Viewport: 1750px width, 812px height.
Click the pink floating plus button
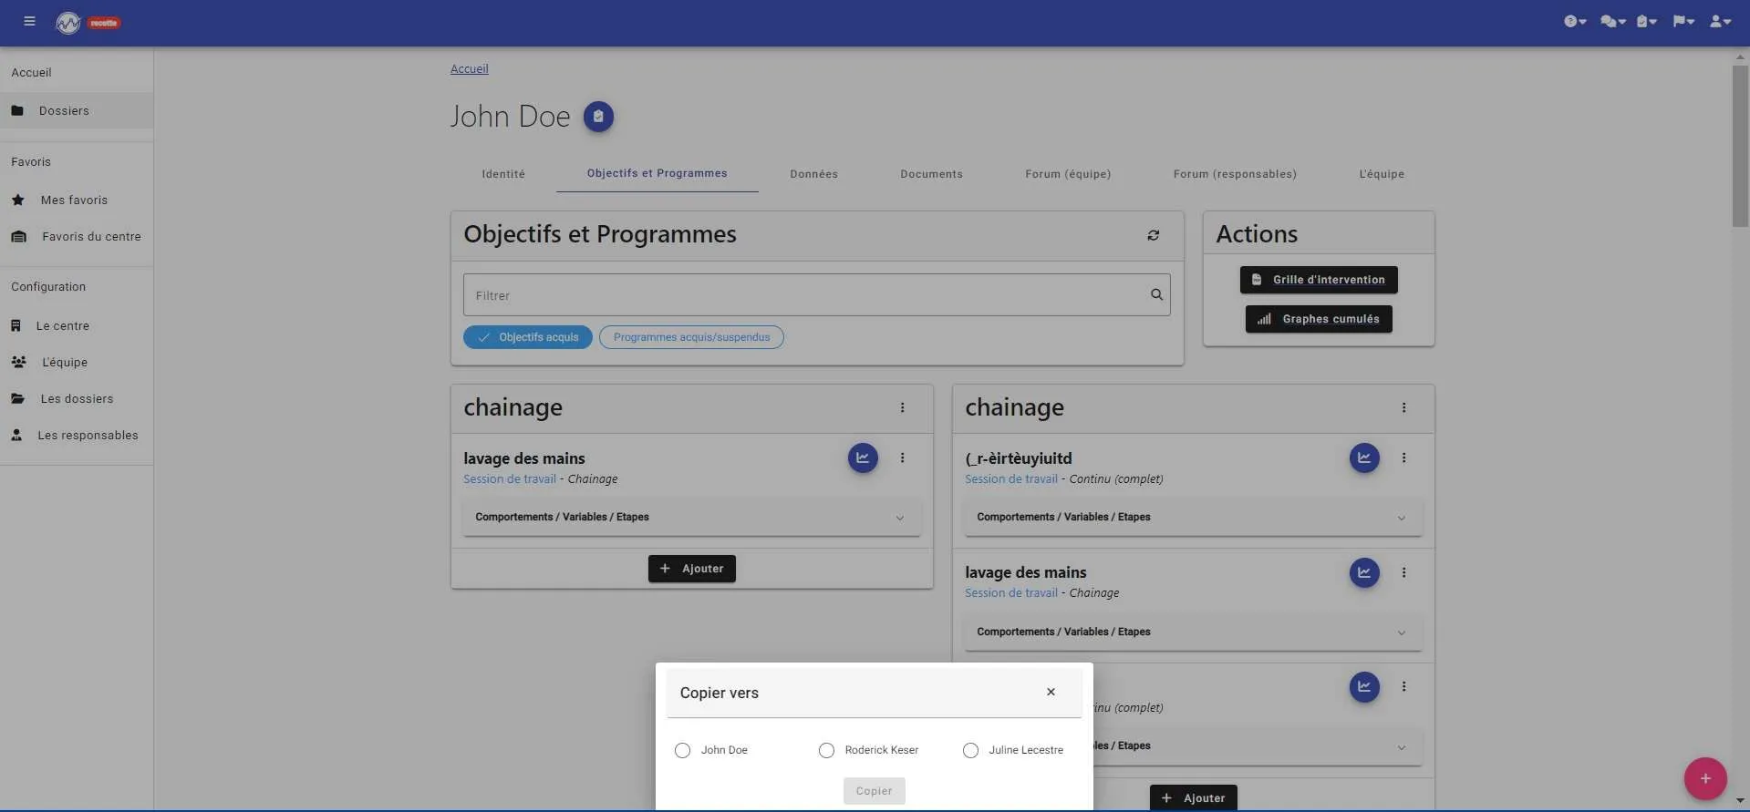(1704, 778)
